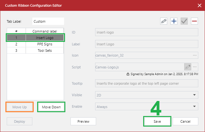Close the Custom Ribbon Configuration Editor dialog
The image size is (205, 132).
tap(199, 5)
